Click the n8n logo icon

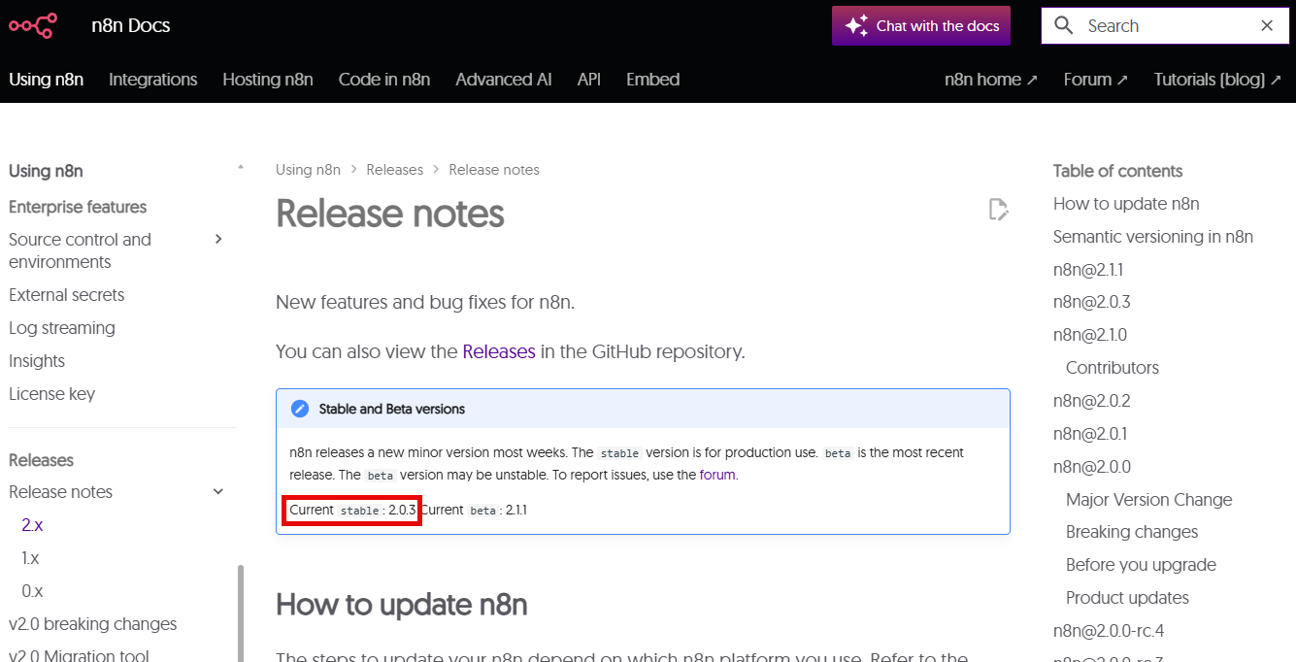[x=33, y=26]
